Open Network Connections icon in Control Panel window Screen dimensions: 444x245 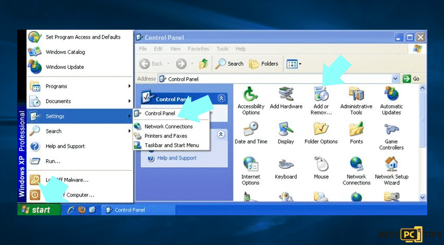click(356, 171)
